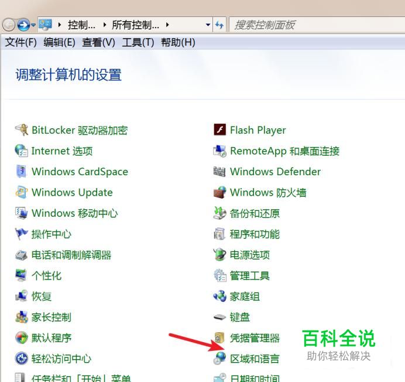Open the 区域和语言 globe icon
The height and width of the screenshot is (382, 405).
[x=220, y=359]
